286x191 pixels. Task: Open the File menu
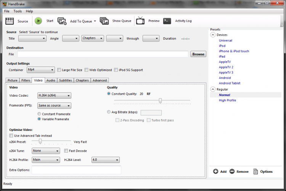[x=7, y=11]
